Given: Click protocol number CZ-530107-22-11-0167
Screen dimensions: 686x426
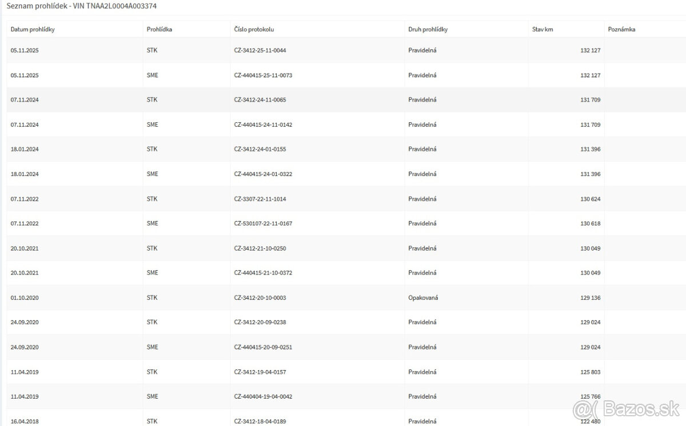Looking at the screenshot, I should pos(263,224).
